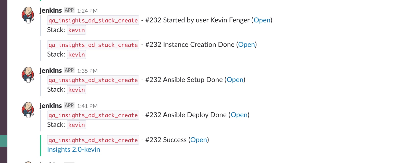Open the Insights 2.0-kevin link

(x=73, y=150)
